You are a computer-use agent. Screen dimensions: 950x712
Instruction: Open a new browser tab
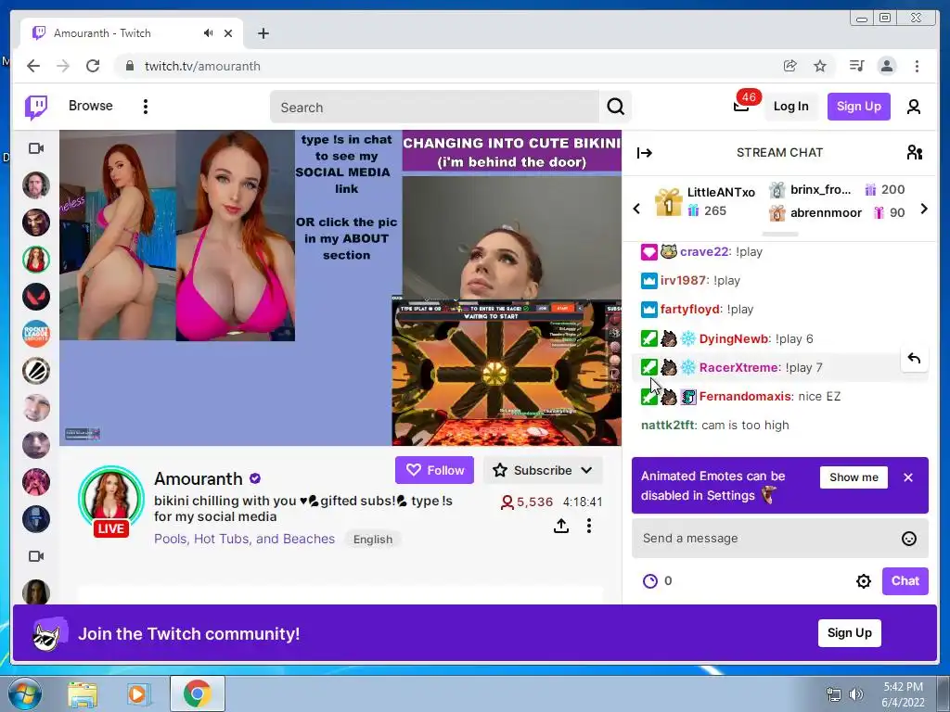(263, 33)
